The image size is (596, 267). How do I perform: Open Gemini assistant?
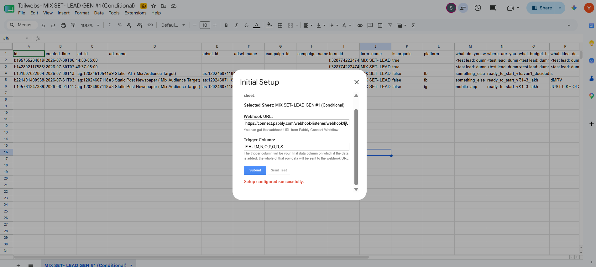pyautogui.click(x=574, y=8)
